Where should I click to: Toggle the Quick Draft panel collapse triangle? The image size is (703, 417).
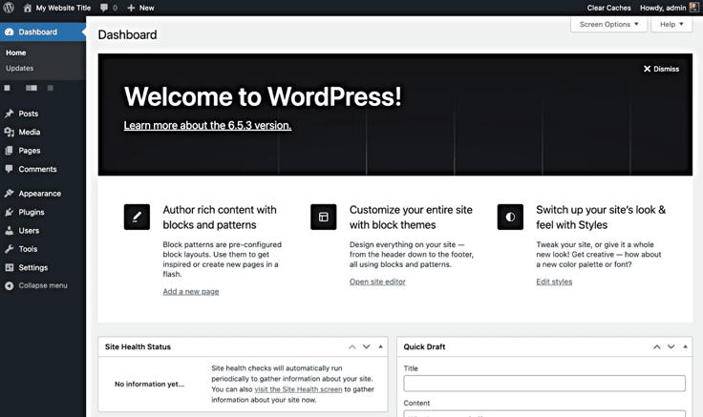pos(685,346)
